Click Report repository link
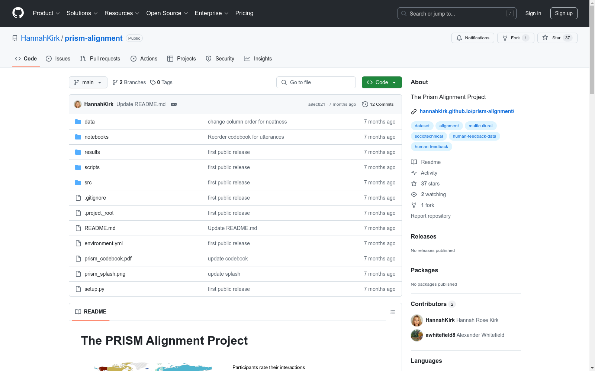Screen dimensions: 595x371 431,216
